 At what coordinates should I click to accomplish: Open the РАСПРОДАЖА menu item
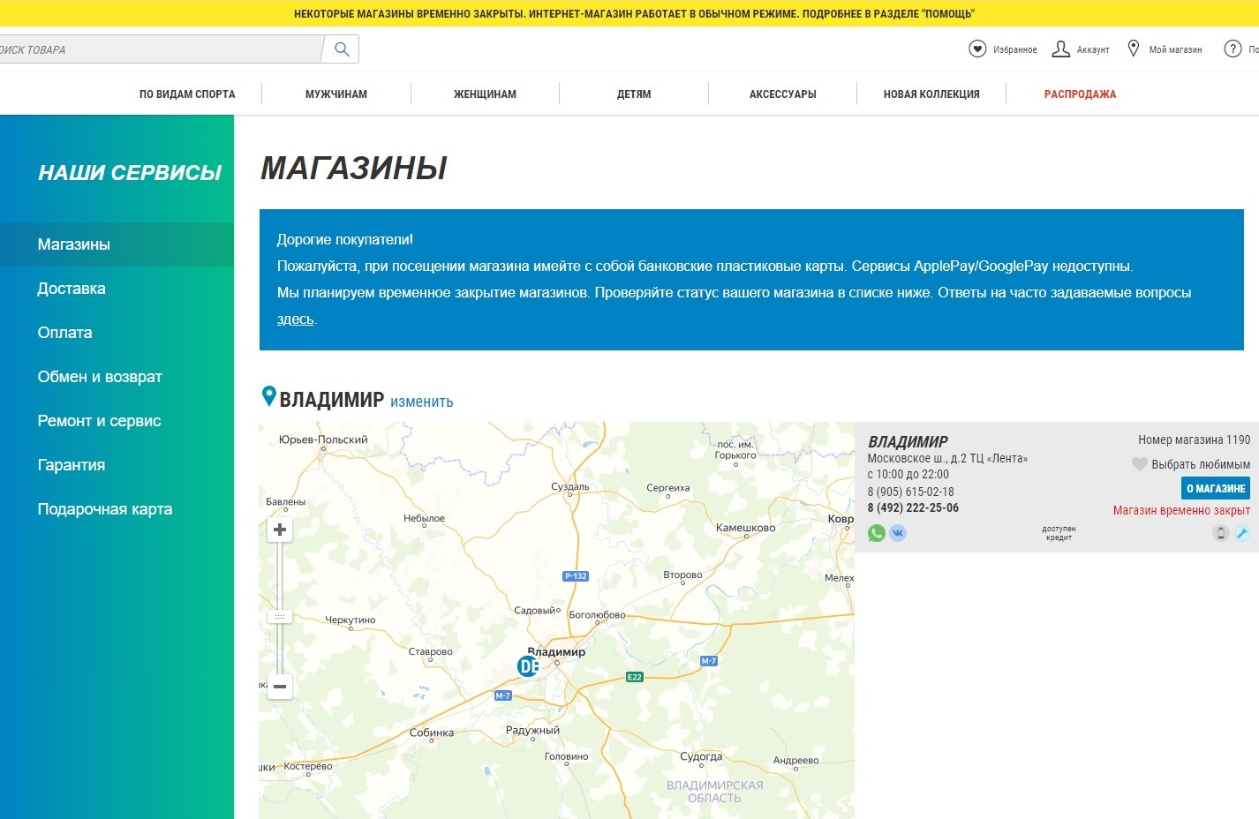click(1080, 94)
